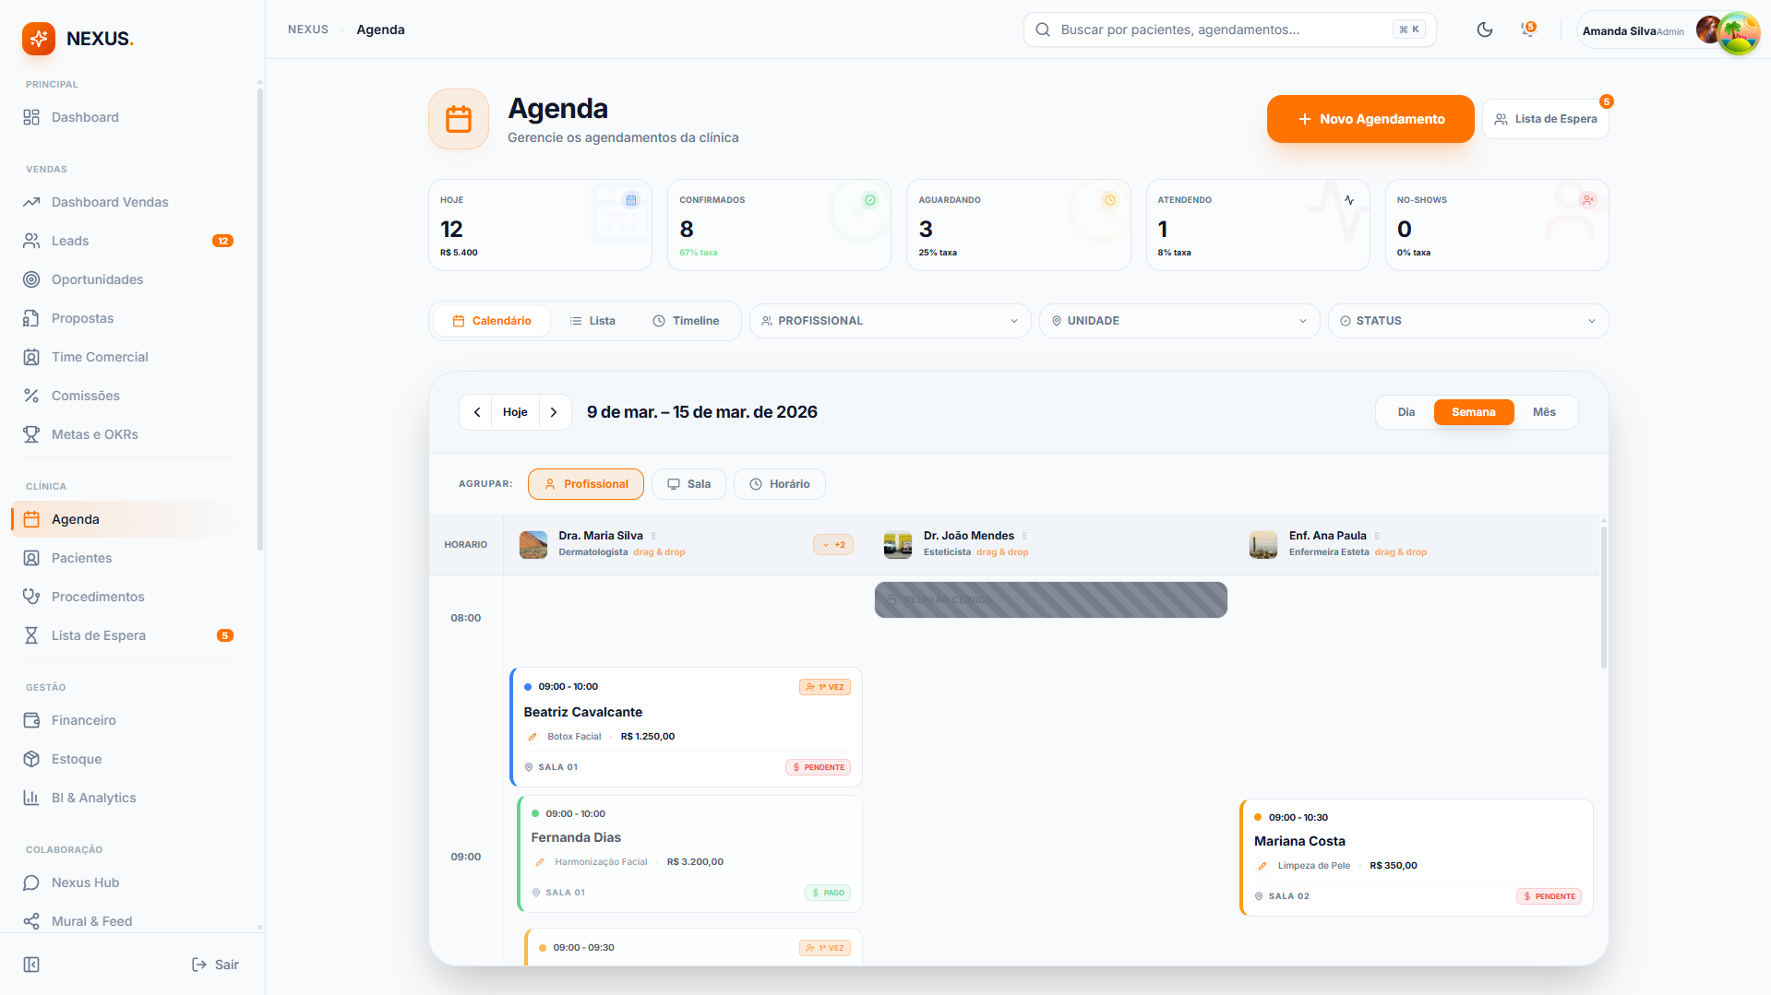1771x995 pixels.
Task: Collapse the sidebar using the panel icon
Action: pyautogui.click(x=31, y=965)
